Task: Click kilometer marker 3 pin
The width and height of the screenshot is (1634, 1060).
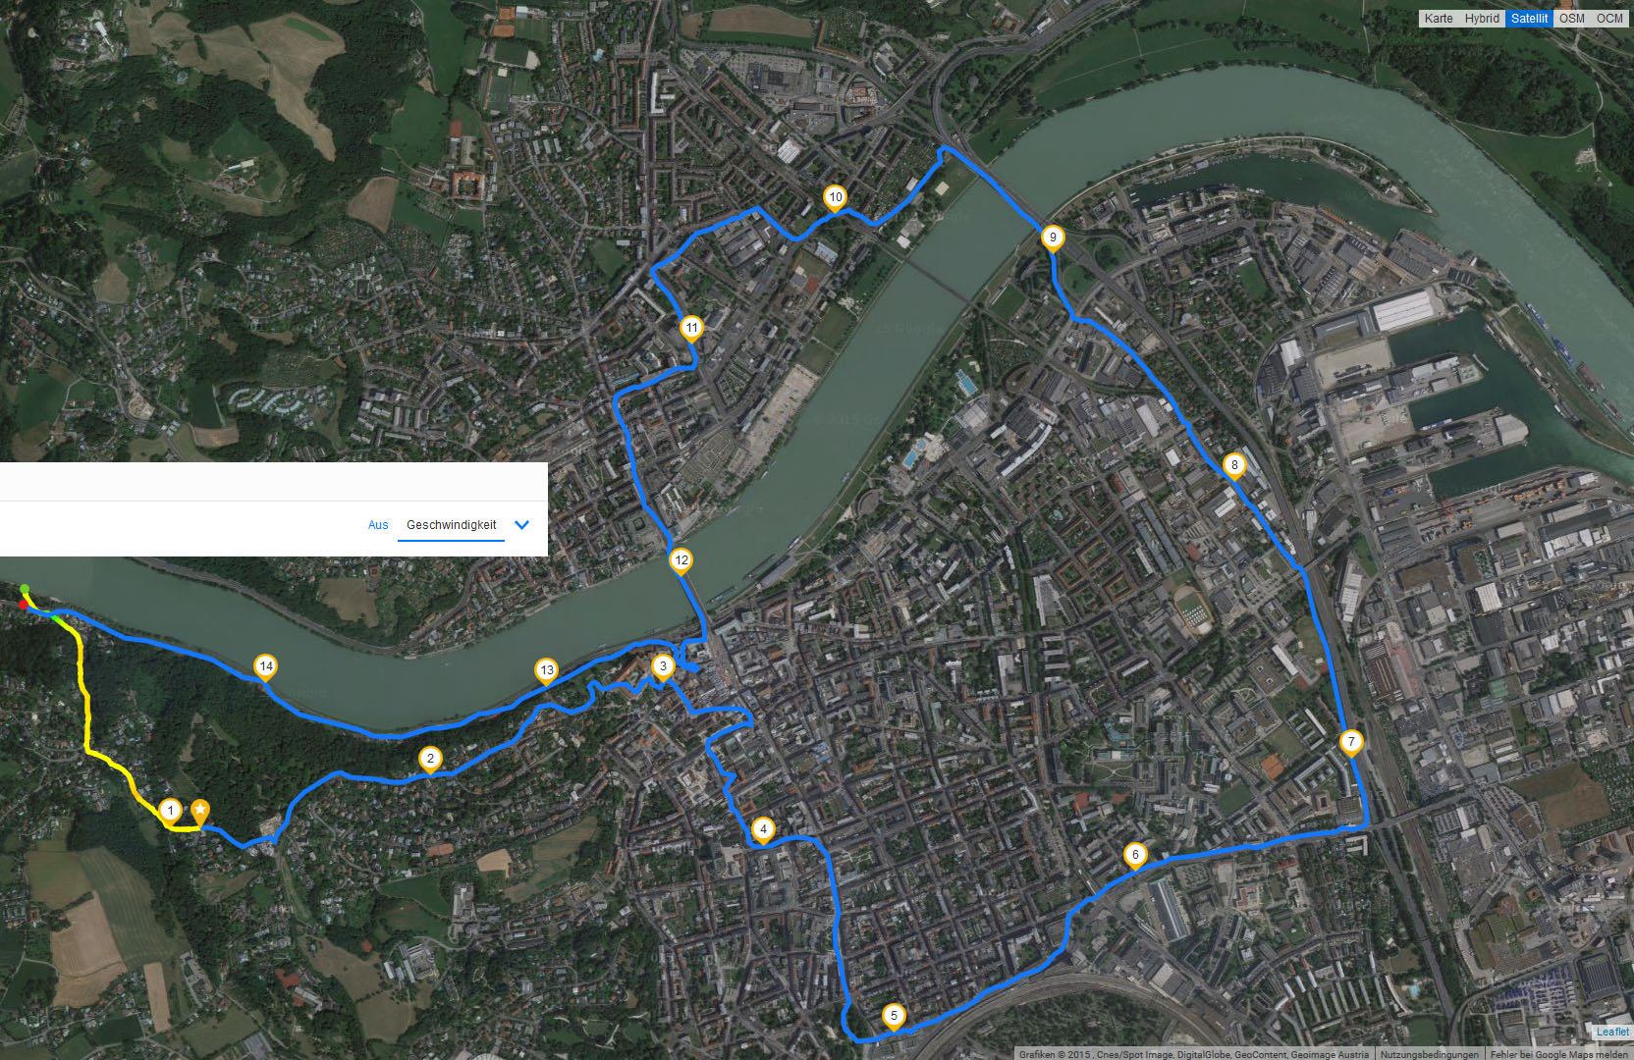Action: (x=663, y=667)
